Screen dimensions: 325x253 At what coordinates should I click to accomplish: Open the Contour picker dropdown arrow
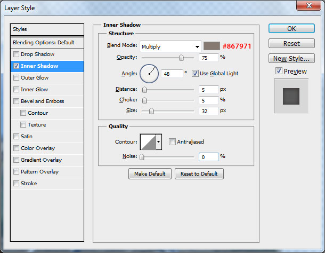[159, 142]
